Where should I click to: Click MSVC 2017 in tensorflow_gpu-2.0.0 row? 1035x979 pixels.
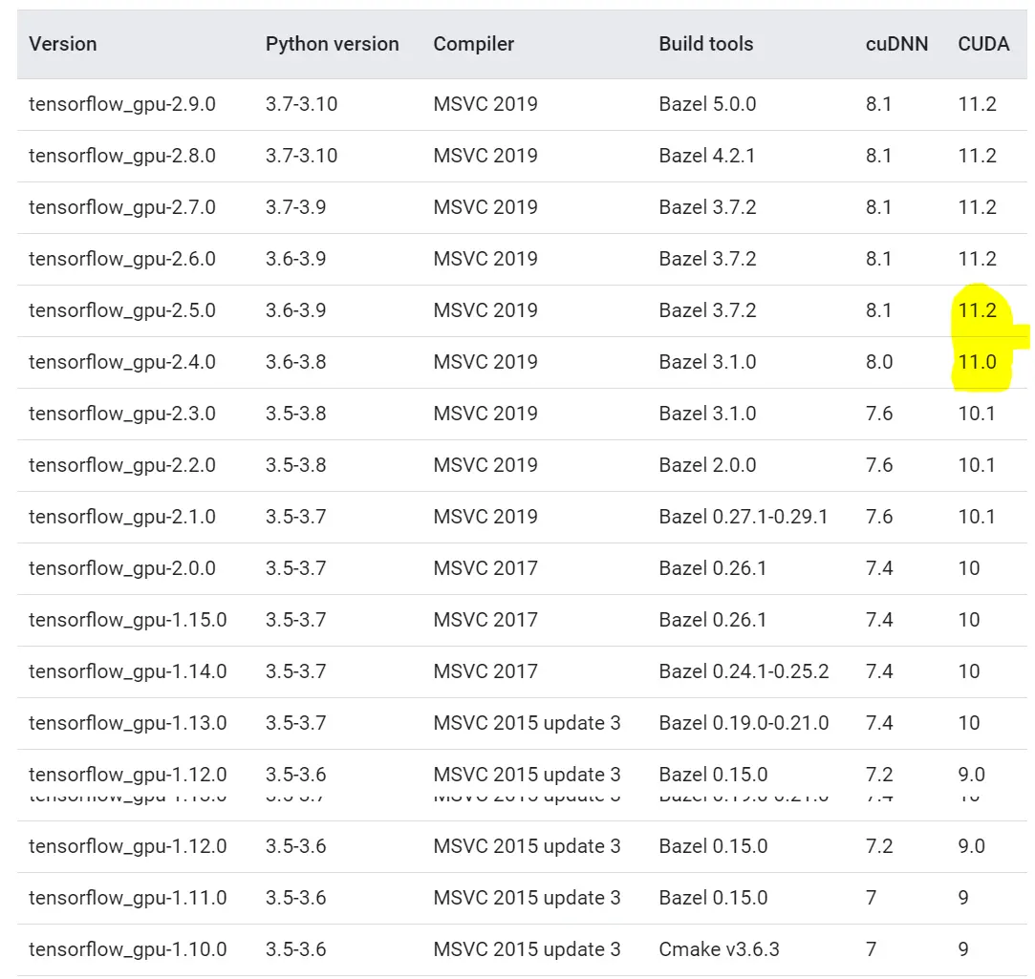point(485,568)
